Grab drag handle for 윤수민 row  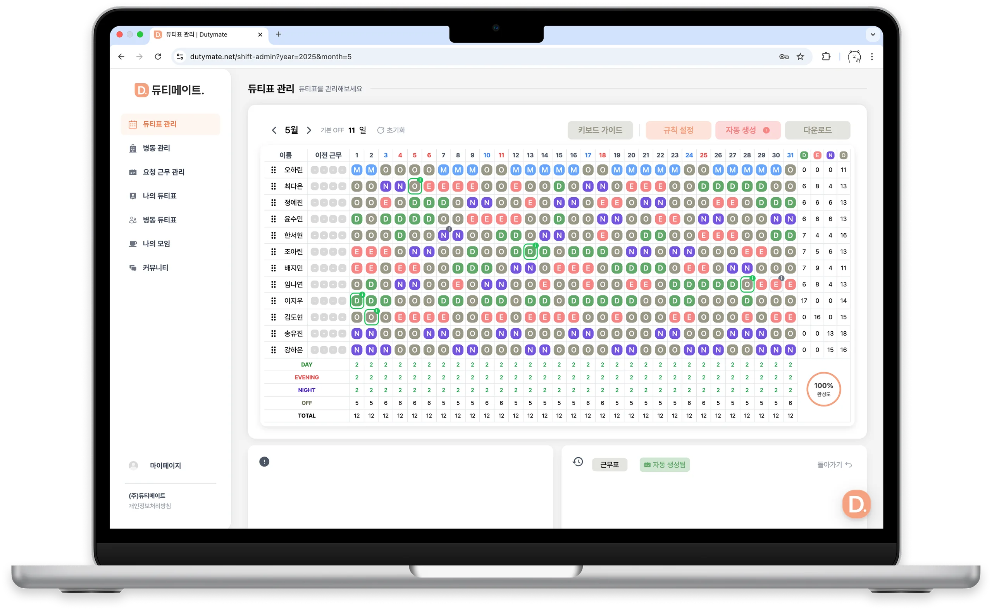[x=274, y=219]
